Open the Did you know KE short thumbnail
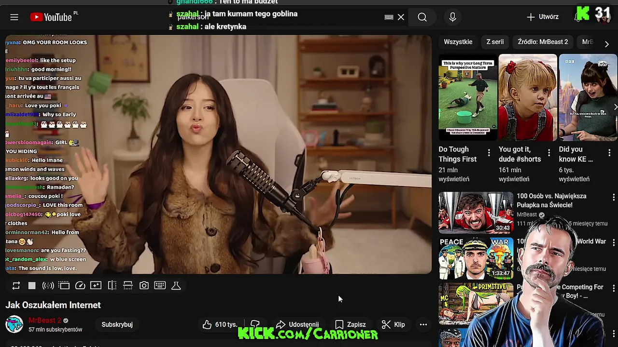The width and height of the screenshot is (618, 347). tap(588, 97)
